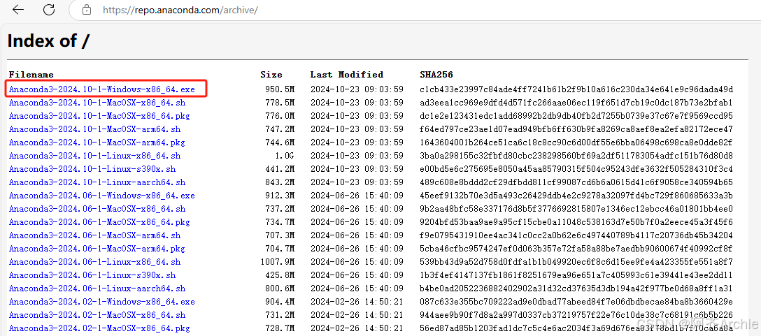Viewport: 761px width, 336px height.
Task: Download Anaconda3-2024.10-1-Linux-aarch64.sh
Action: pos(97,182)
